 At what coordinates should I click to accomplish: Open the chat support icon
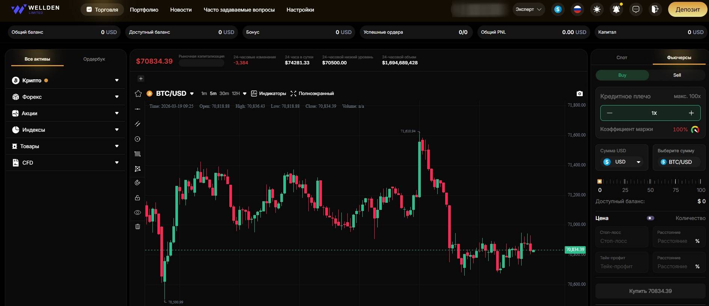point(636,10)
